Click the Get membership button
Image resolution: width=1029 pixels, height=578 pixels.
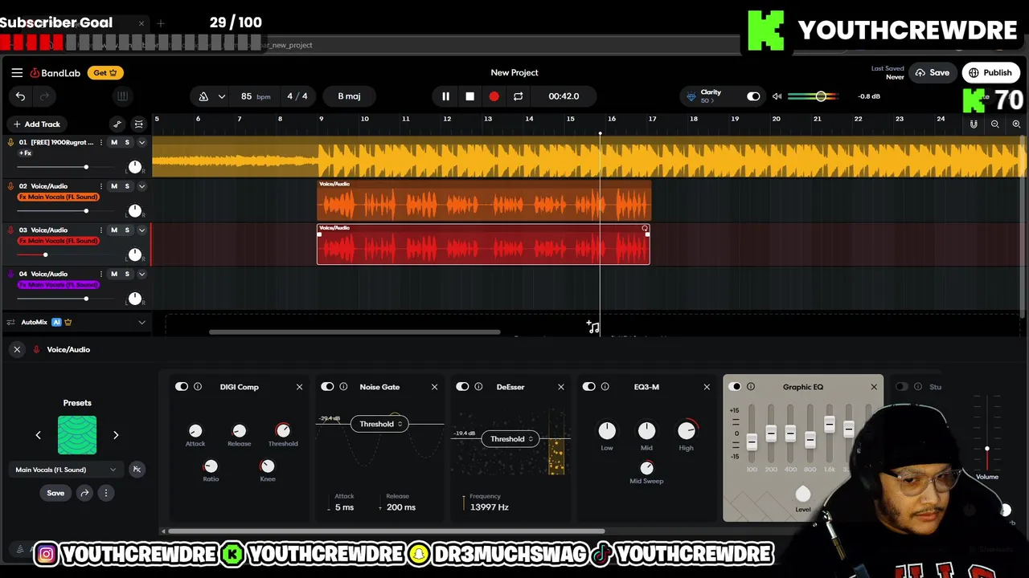click(x=105, y=72)
